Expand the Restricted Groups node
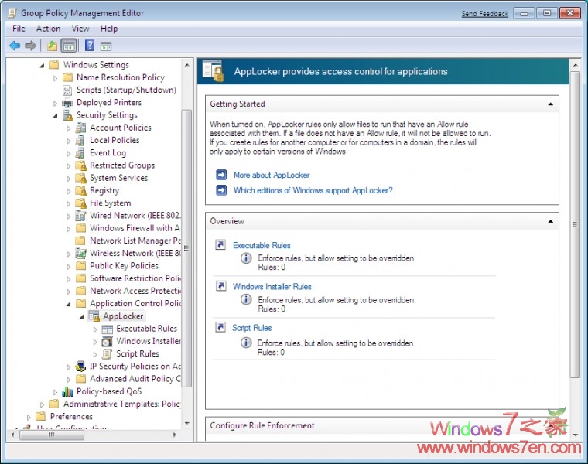 click(x=68, y=166)
